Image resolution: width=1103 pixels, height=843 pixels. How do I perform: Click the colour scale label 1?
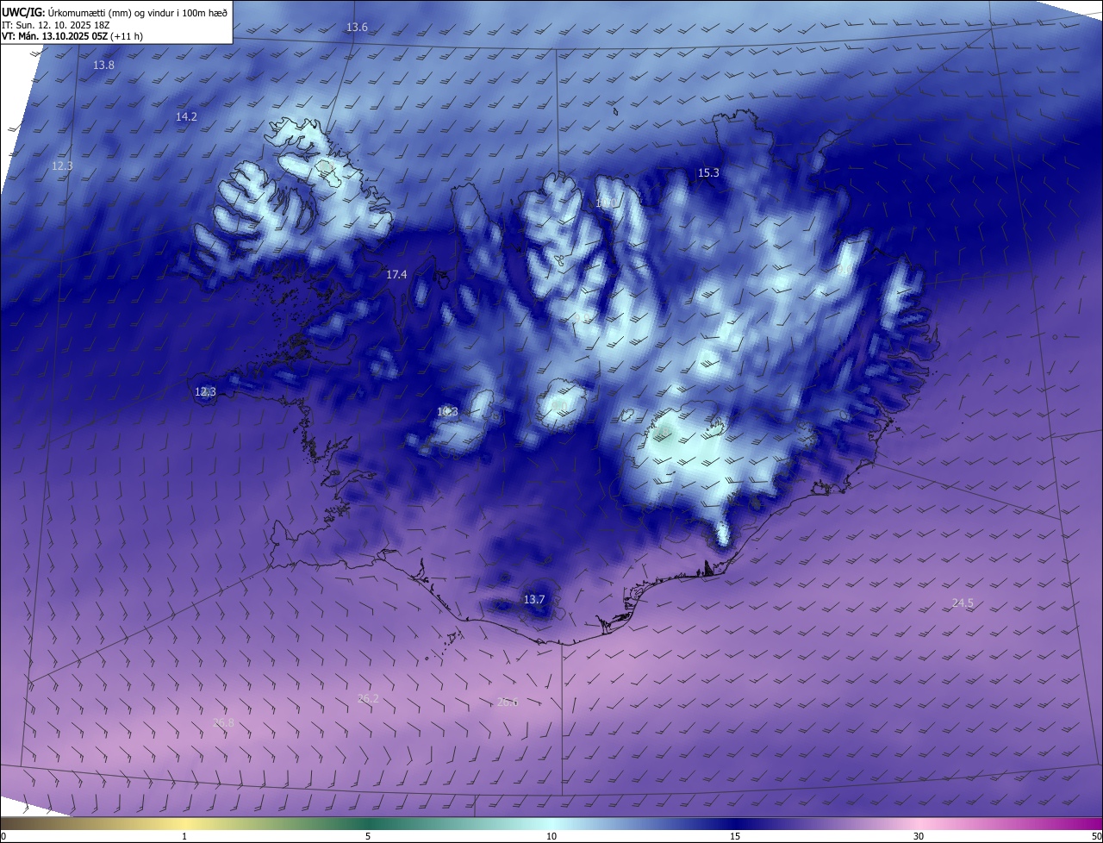184,836
